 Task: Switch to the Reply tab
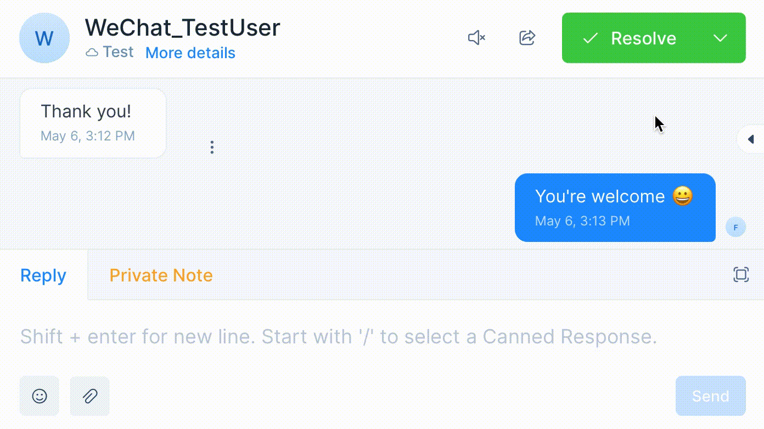point(43,275)
